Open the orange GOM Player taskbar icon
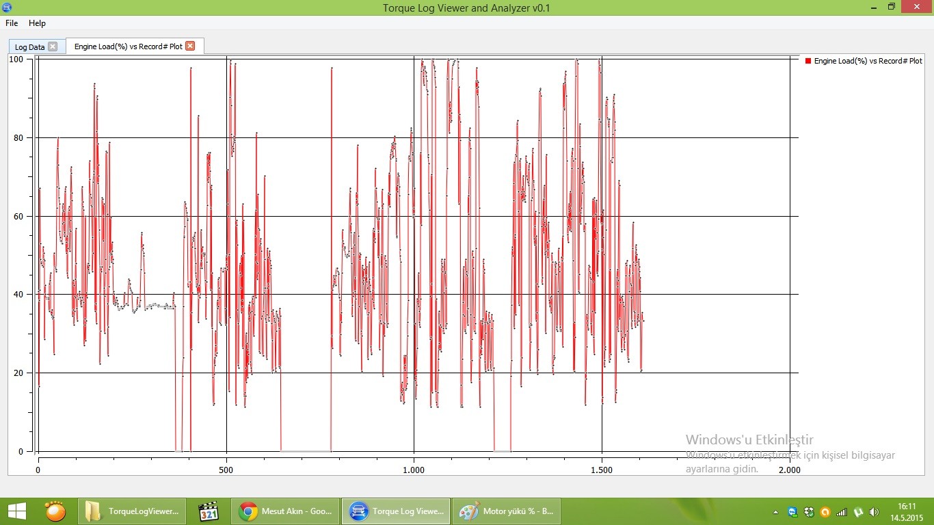The height and width of the screenshot is (525, 934). (55, 511)
